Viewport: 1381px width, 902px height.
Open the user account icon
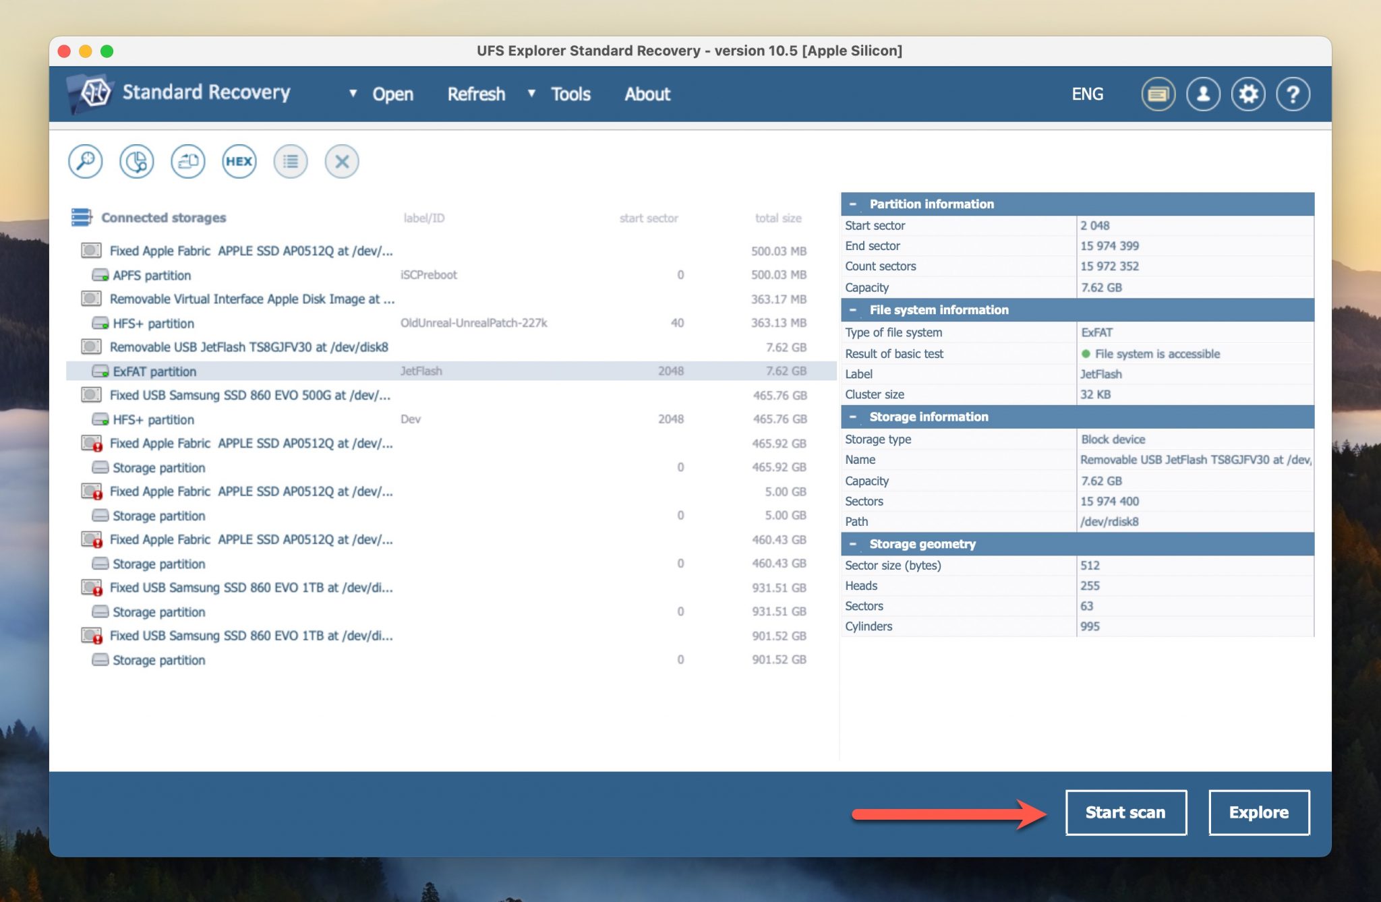1203,94
